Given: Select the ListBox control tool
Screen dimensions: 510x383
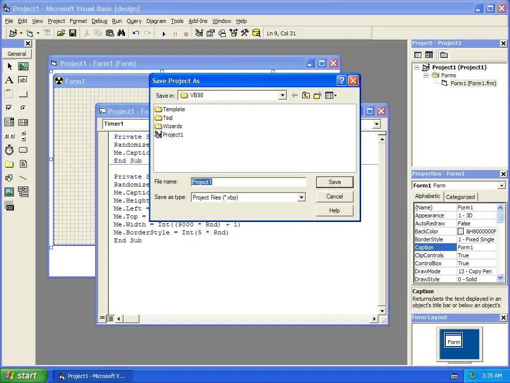Looking at the screenshot, I should pos(23,122).
